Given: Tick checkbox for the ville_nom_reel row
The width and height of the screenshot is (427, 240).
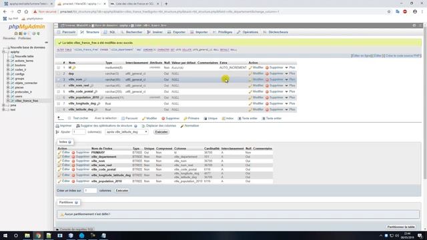Looking at the screenshot, I should 59,85.
